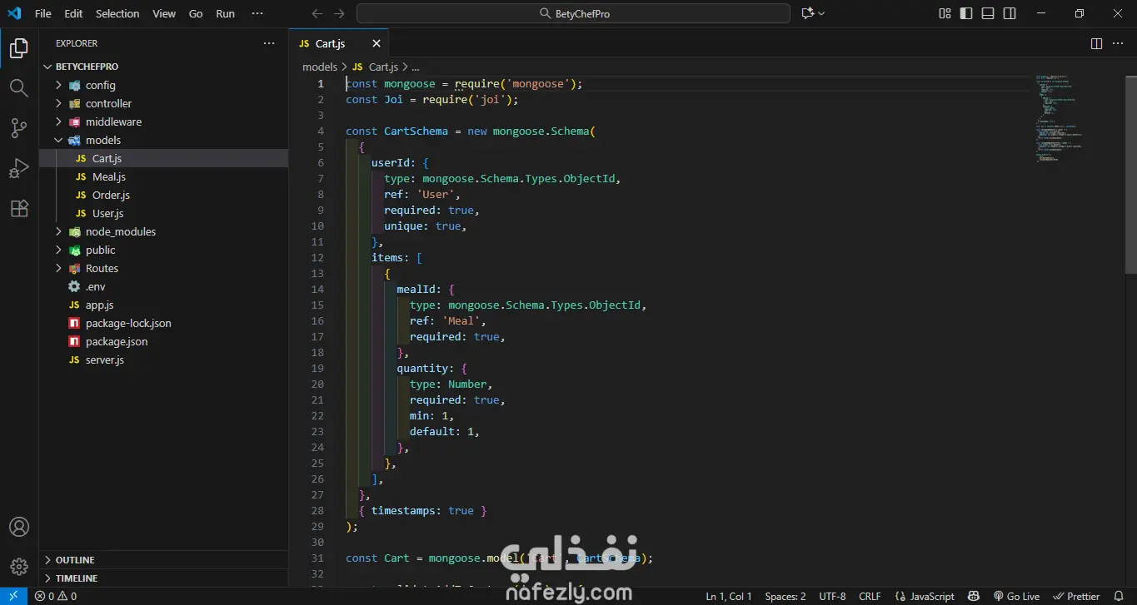Start Go Live server from the status bar
Viewport: 1137px width, 605px height.
[x=1016, y=596]
